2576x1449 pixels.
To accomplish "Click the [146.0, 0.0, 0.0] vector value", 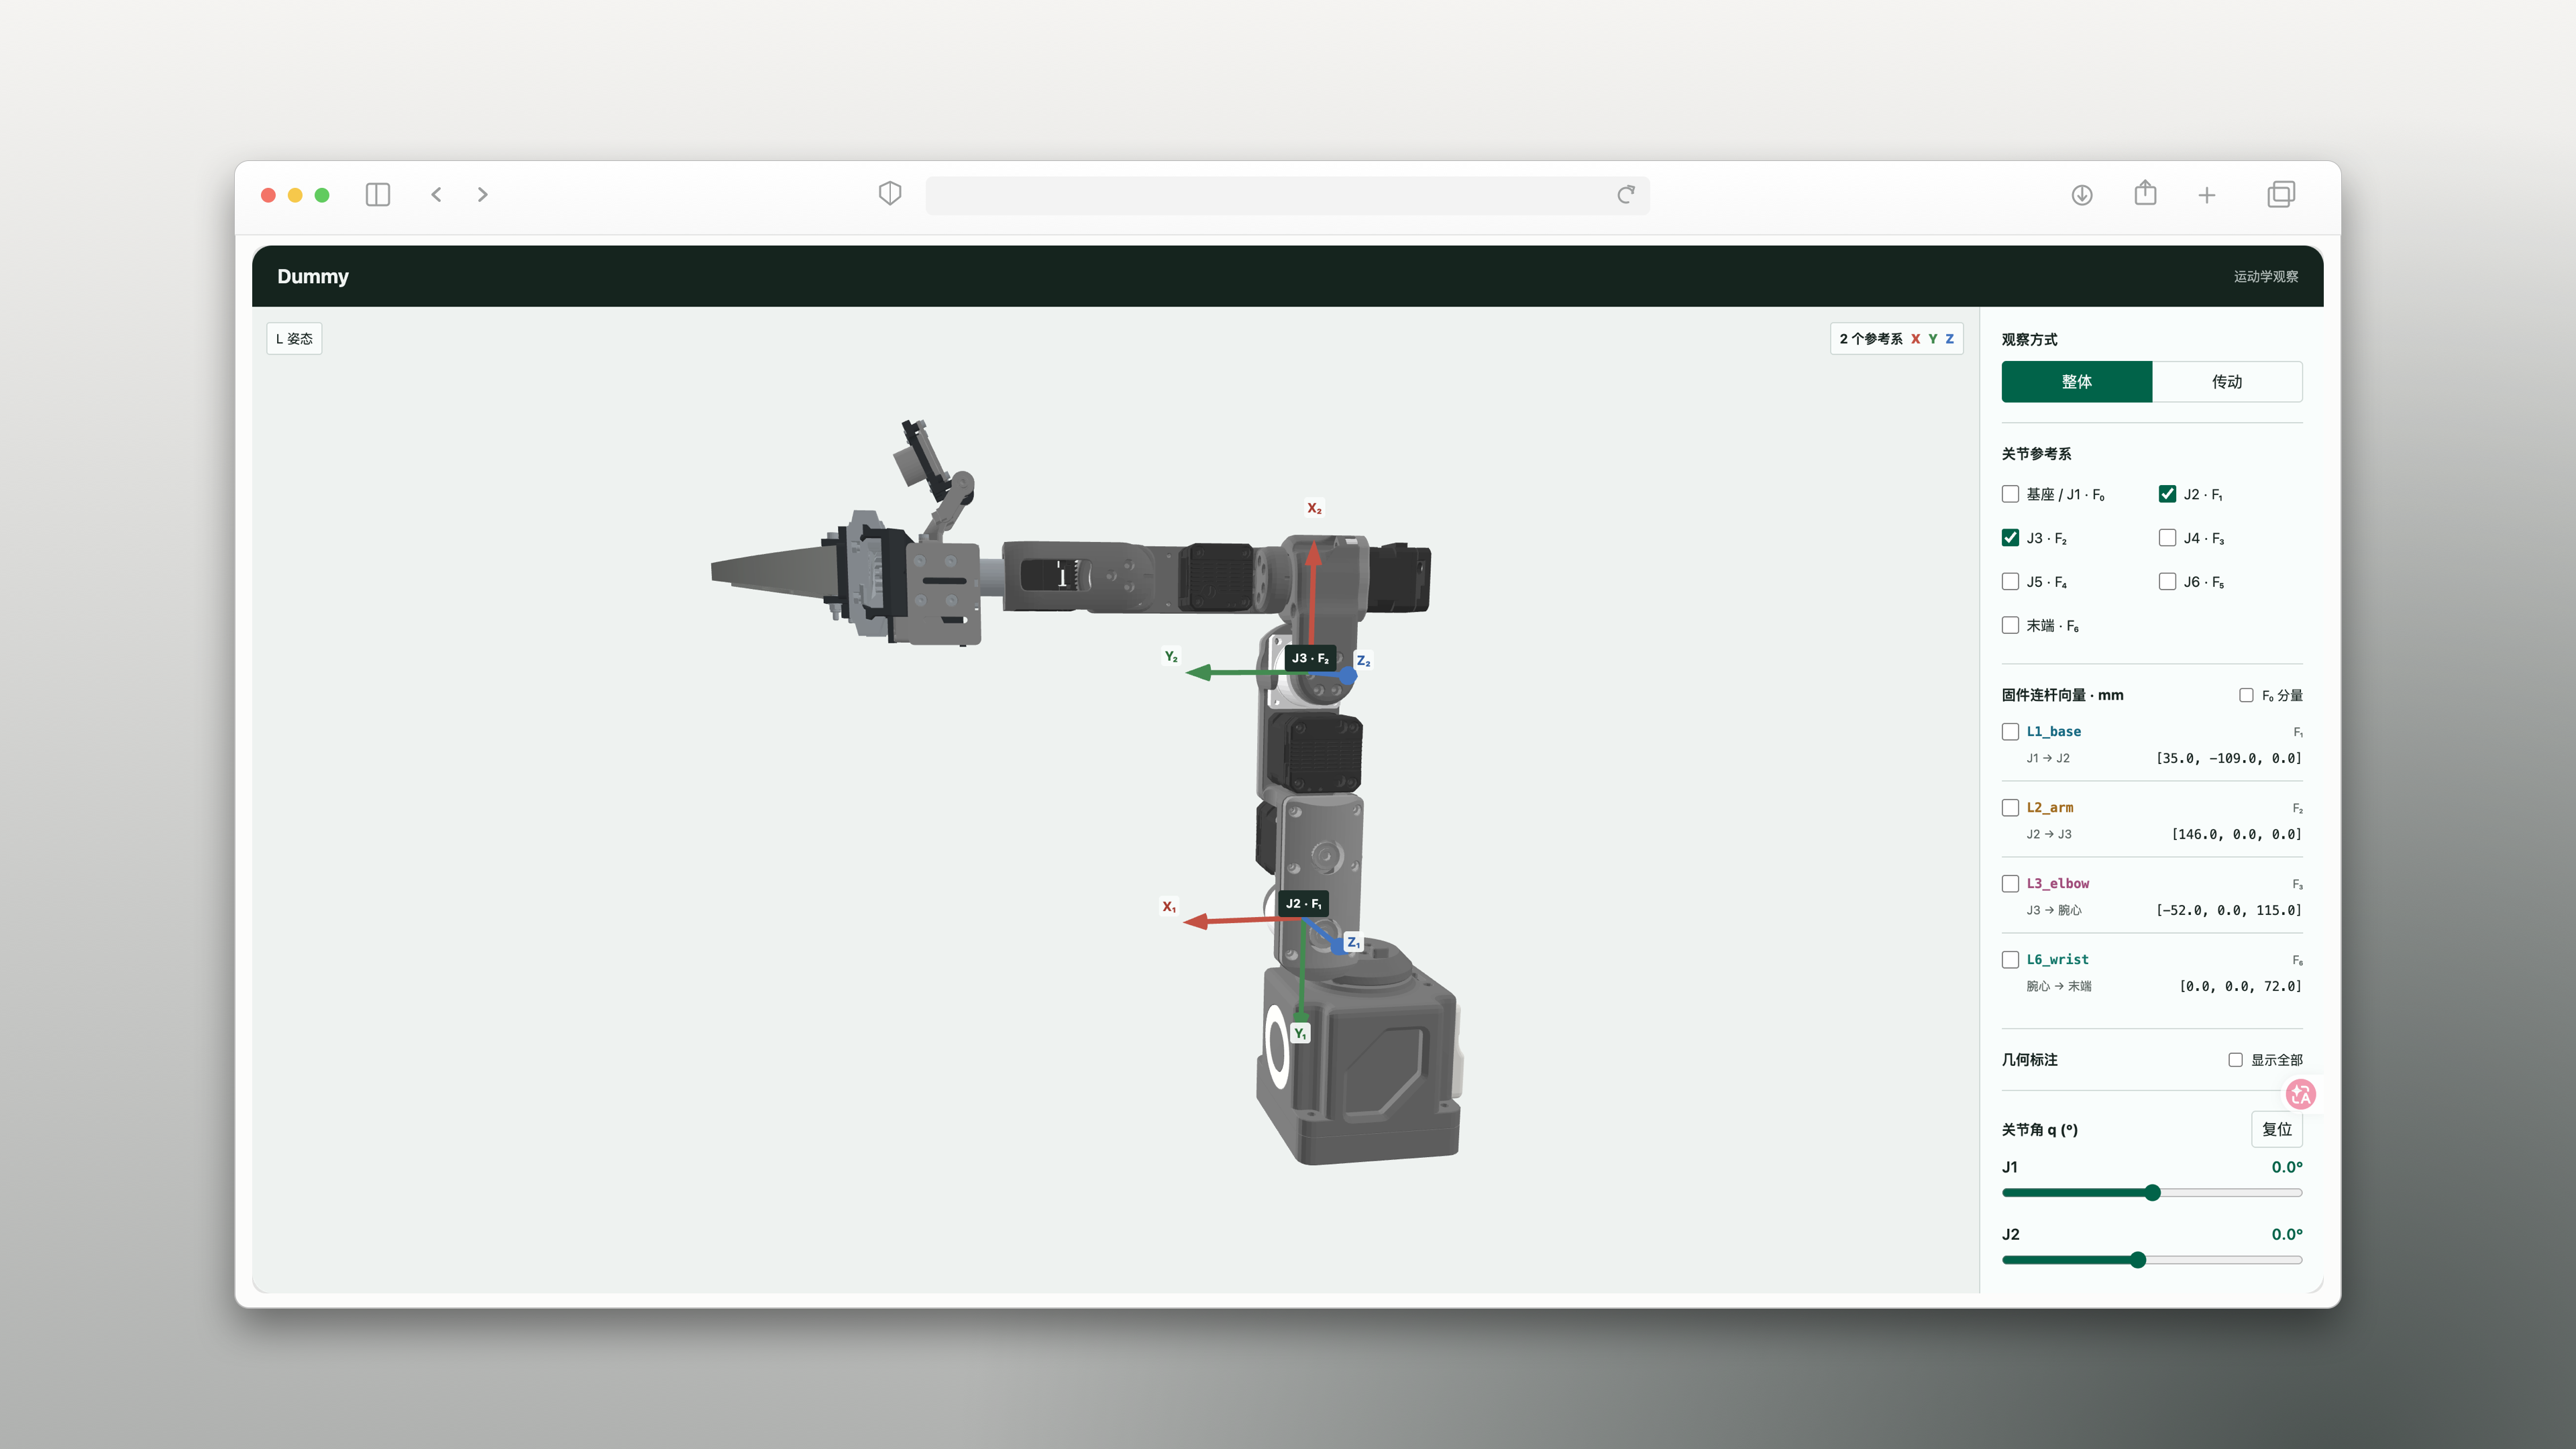I will (2237, 835).
